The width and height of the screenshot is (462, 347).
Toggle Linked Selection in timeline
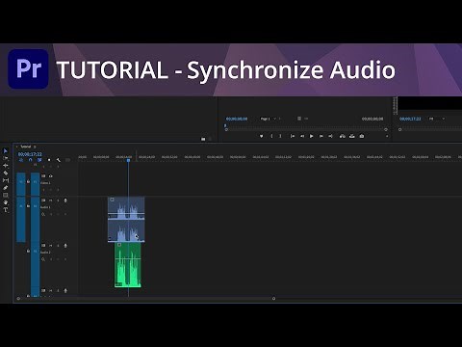click(x=39, y=160)
